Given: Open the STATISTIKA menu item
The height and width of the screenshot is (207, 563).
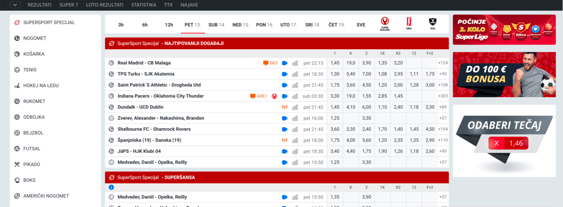Looking at the screenshot, I should (x=144, y=5).
